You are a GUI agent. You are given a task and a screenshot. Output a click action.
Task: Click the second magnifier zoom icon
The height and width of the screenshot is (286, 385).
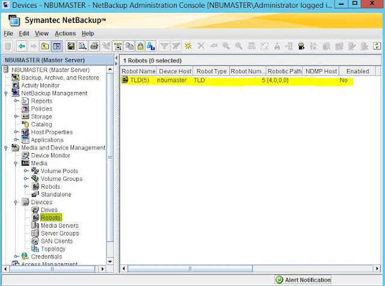tap(239, 46)
